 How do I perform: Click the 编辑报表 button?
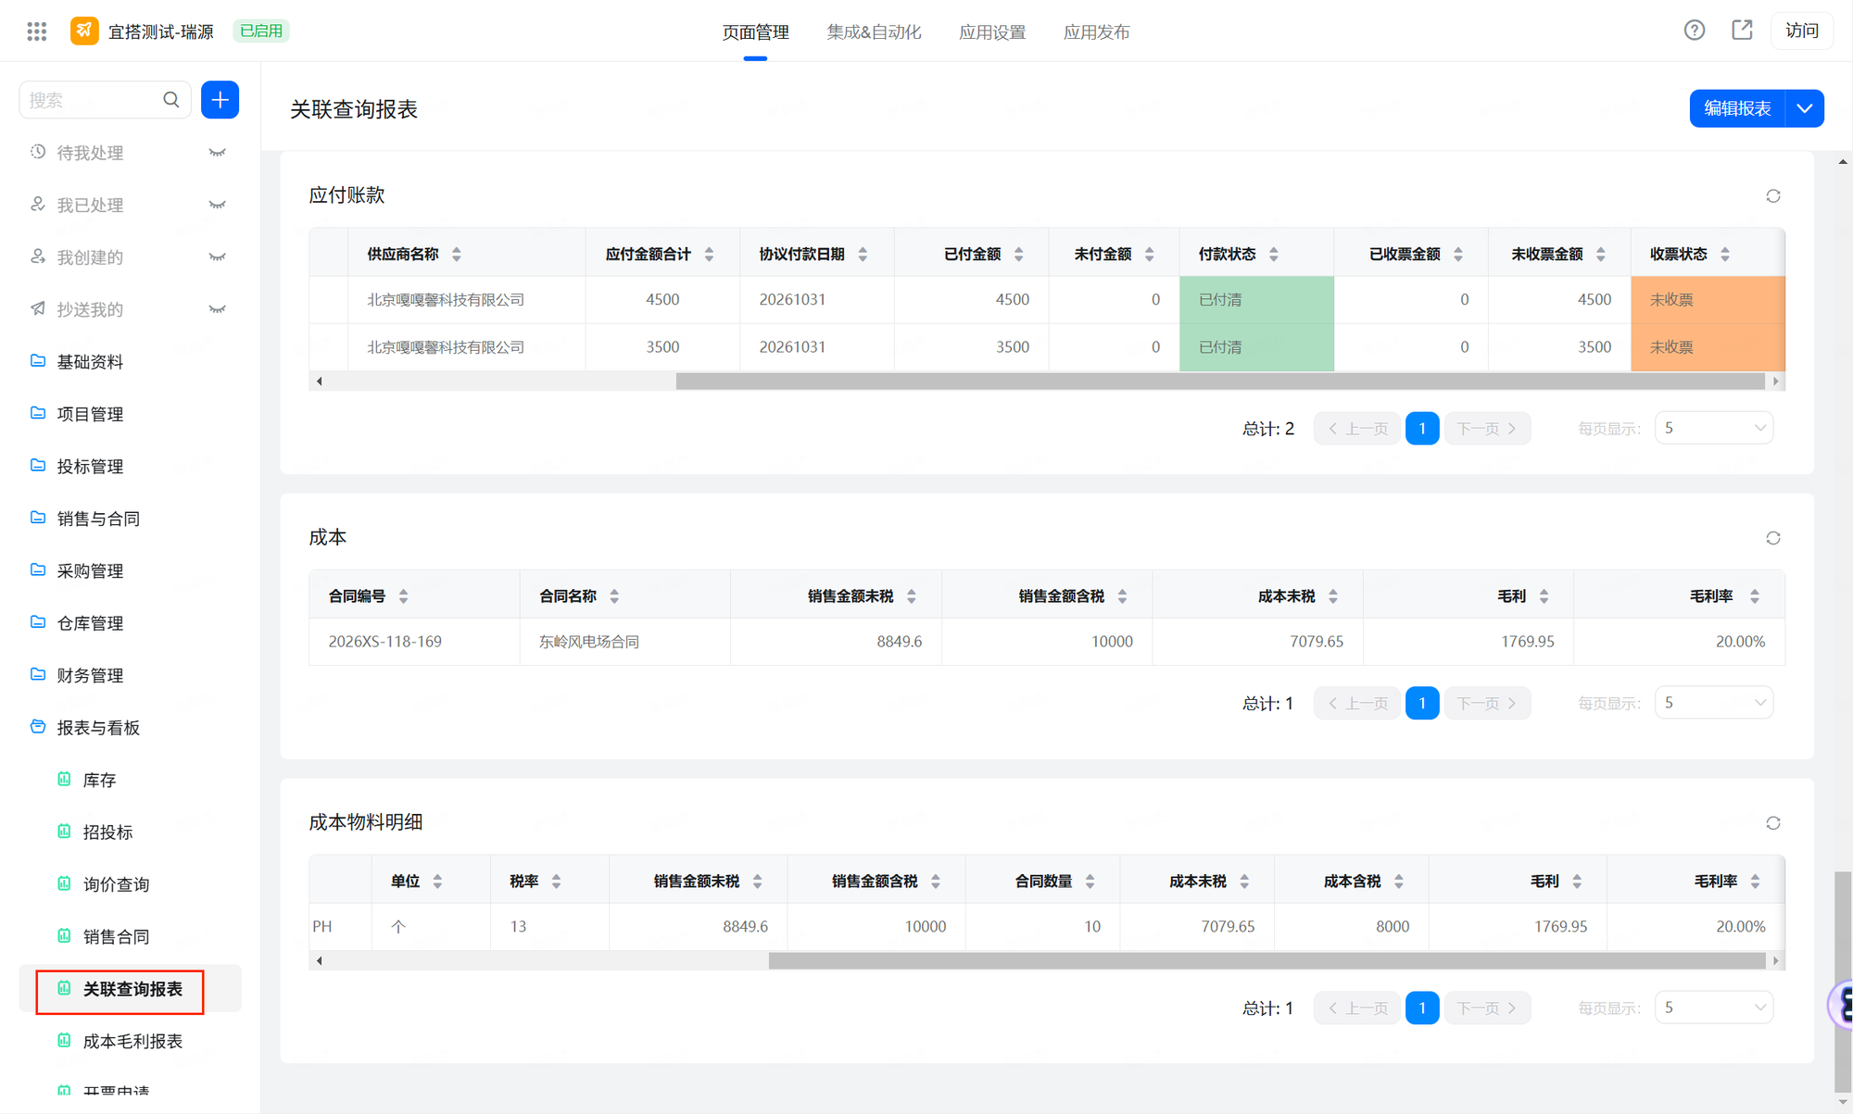point(1737,108)
